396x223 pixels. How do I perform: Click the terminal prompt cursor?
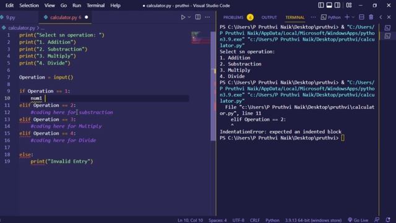click(342, 138)
